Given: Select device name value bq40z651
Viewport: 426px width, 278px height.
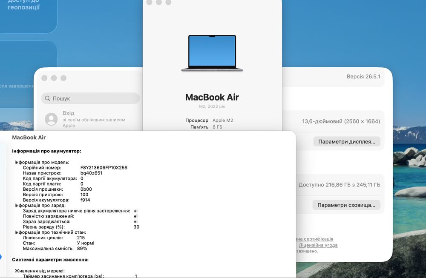Looking at the screenshot, I should pos(91,173).
